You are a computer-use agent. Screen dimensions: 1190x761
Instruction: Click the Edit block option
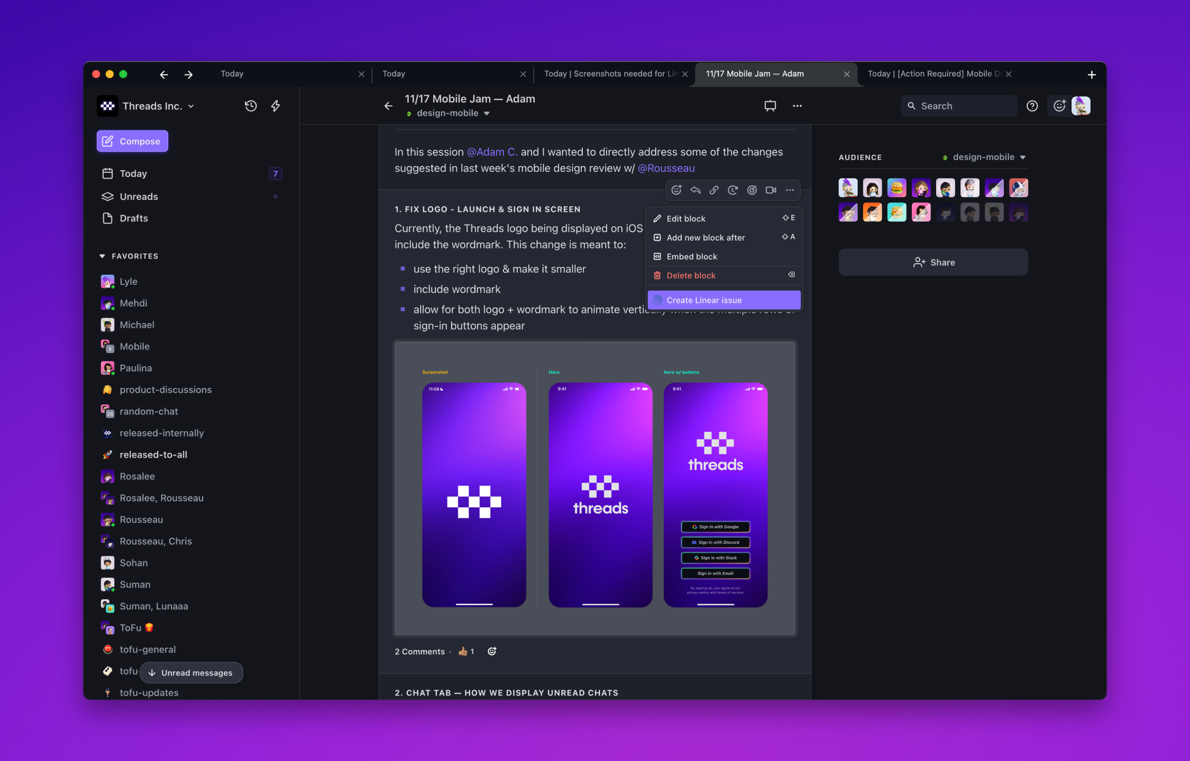coord(685,218)
